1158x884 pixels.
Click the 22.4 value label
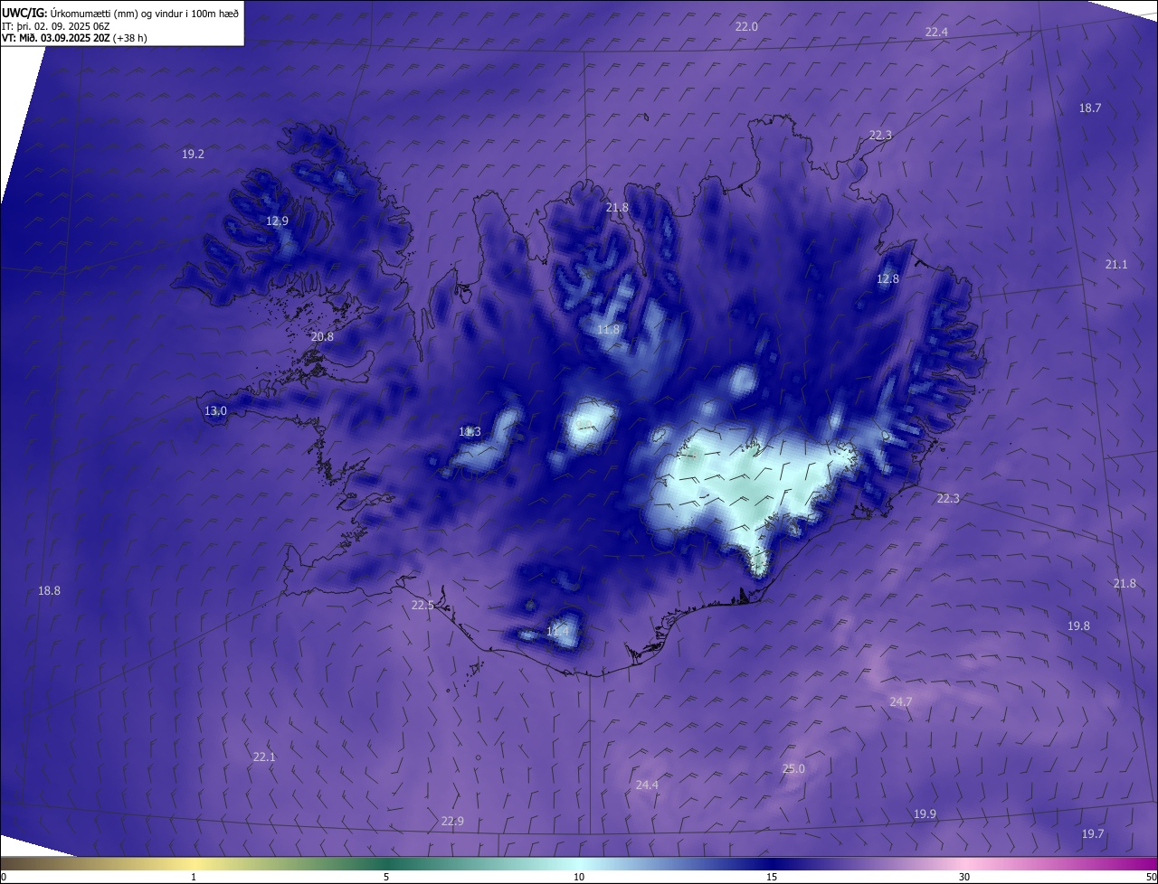pos(936,32)
